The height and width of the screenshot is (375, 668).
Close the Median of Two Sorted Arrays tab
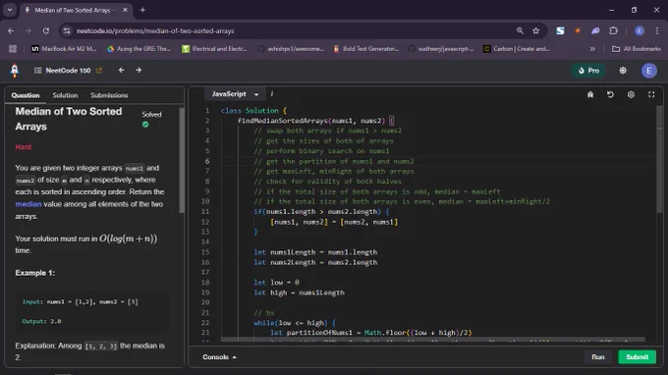coord(125,10)
